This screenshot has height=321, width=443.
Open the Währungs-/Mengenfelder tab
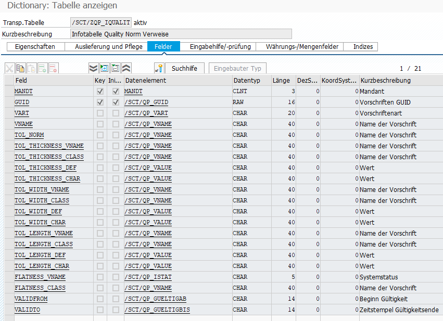click(302, 47)
